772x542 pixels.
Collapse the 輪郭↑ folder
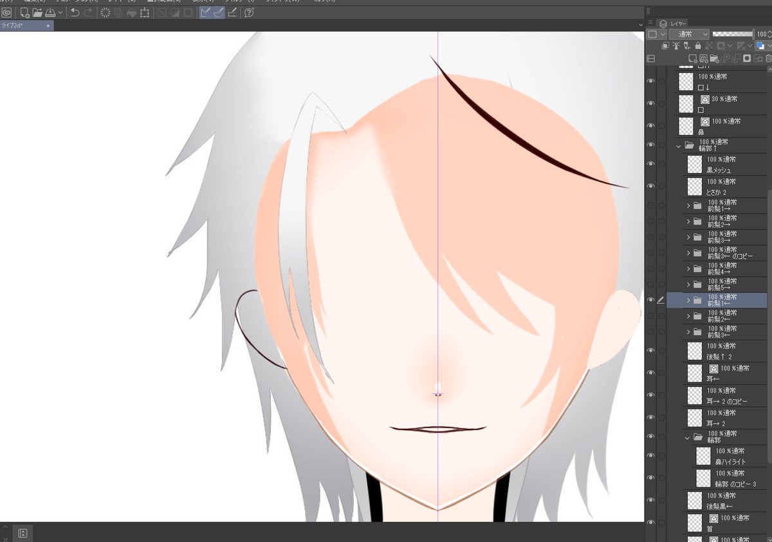pyautogui.click(x=679, y=145)
